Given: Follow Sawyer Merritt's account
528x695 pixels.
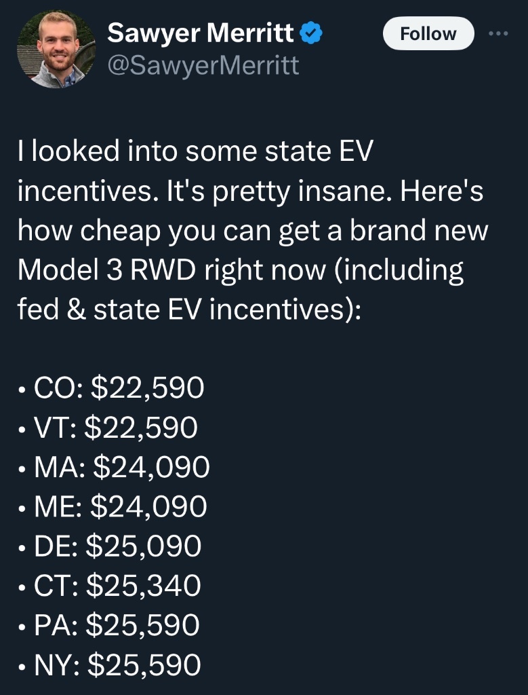Looking at the screenshot, I should coord(428,34).
